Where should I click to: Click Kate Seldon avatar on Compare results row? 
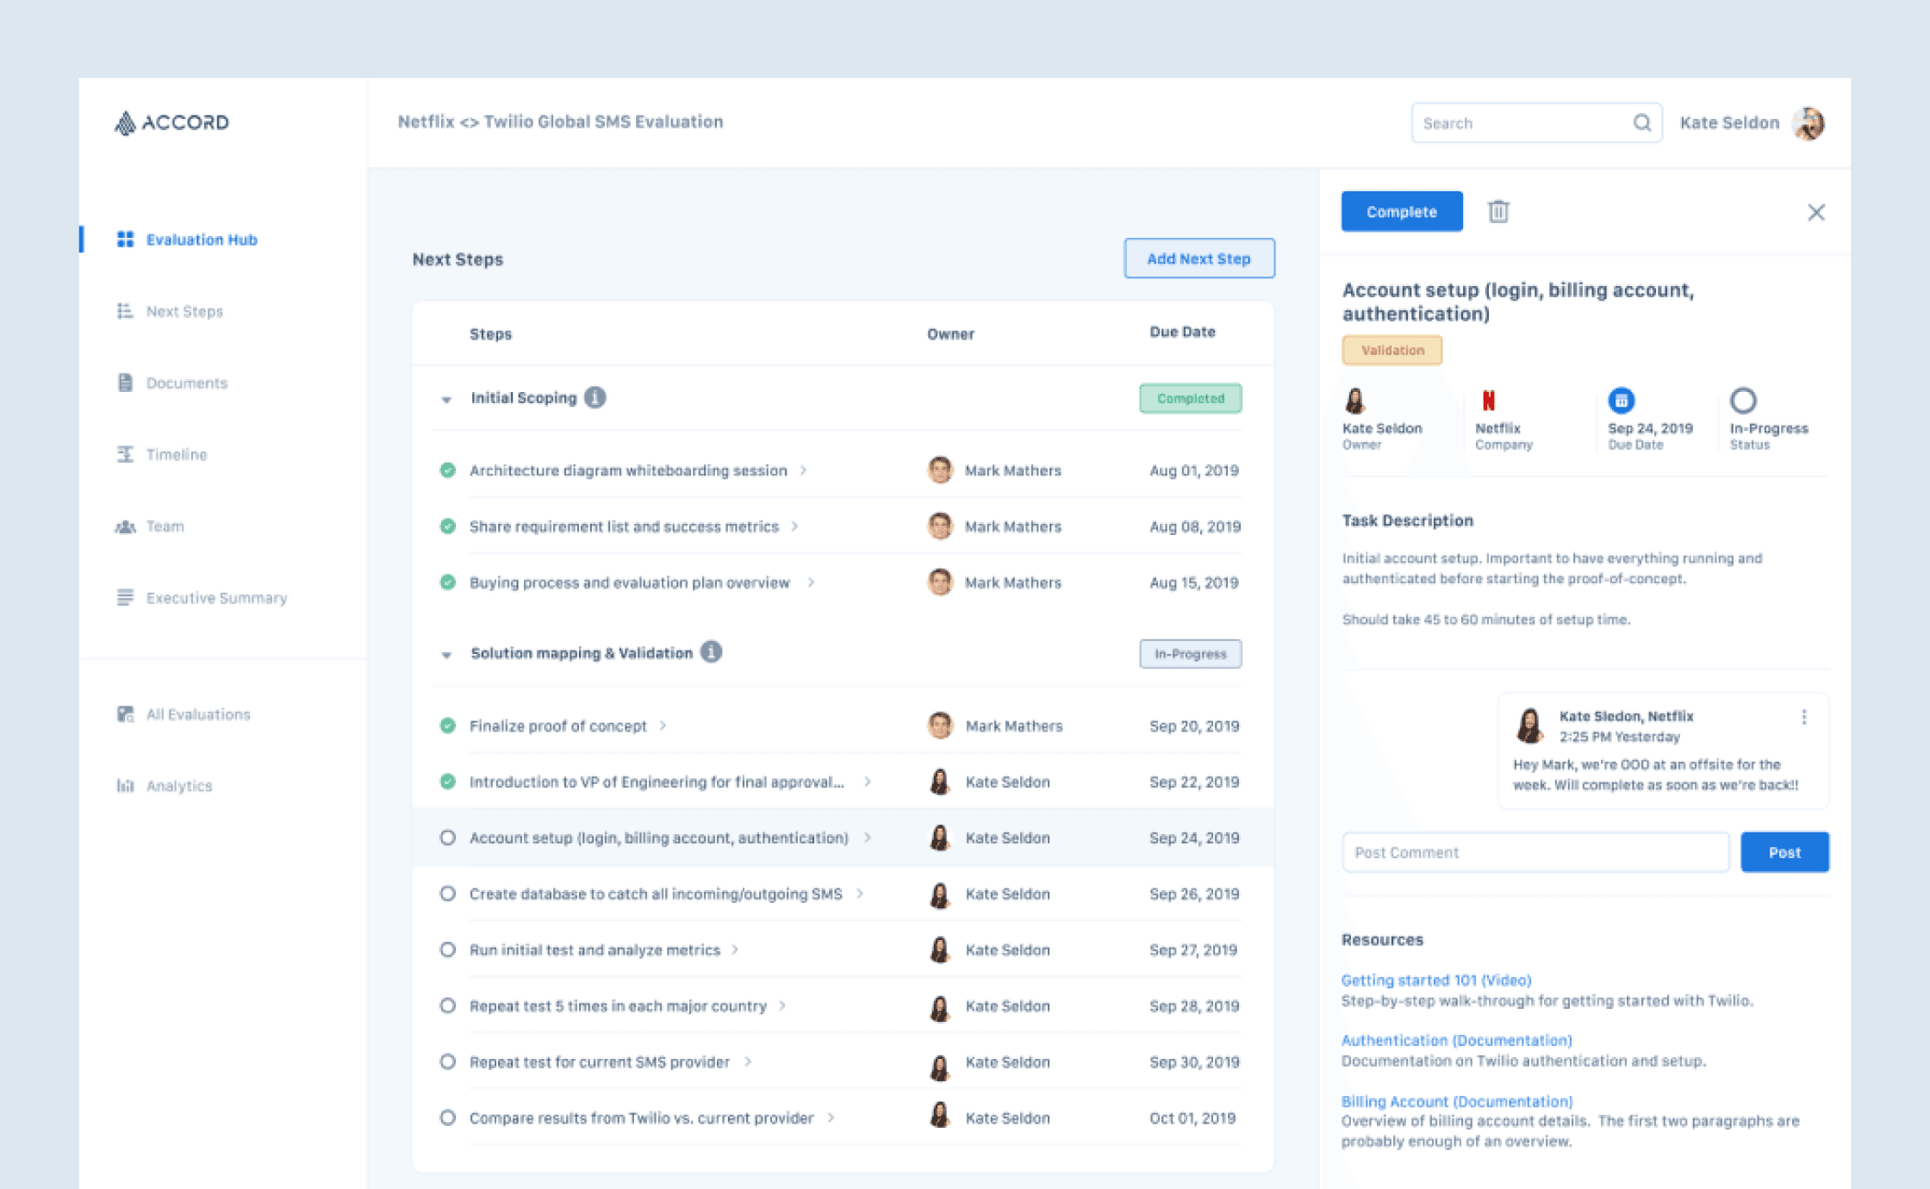(940, 1117)
